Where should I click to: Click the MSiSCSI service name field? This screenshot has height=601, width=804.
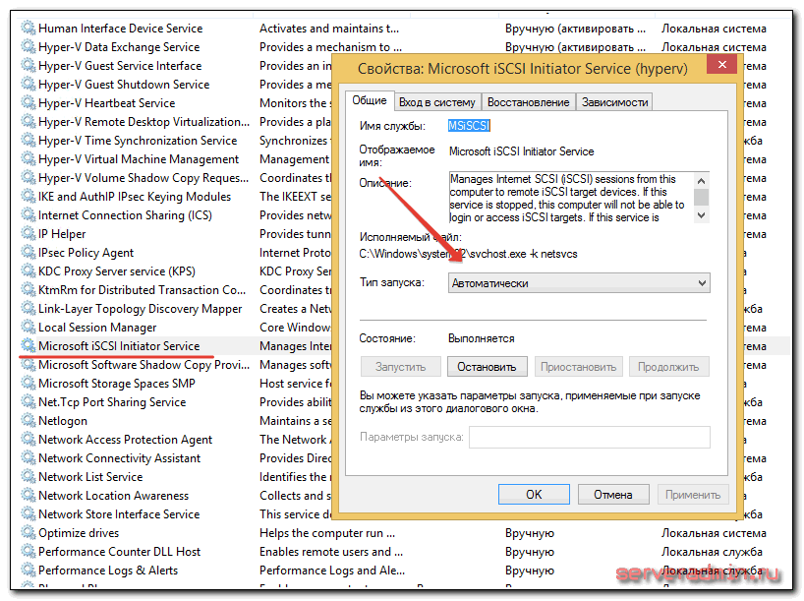(469, 125)
